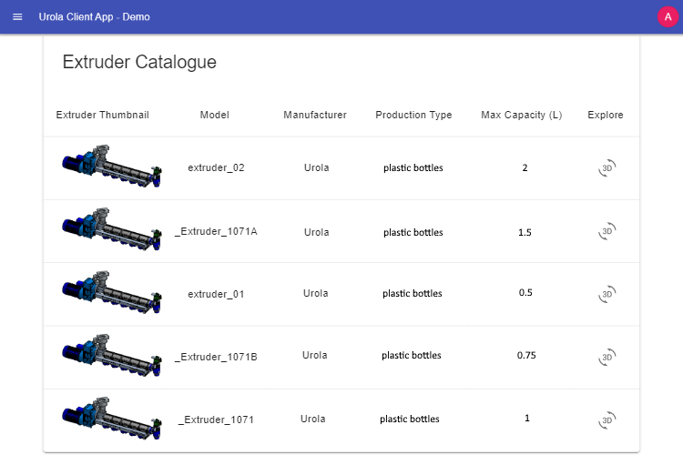Open the hamburger navigation menu
Screen dimensions: 683x455
tap(17, 17)
